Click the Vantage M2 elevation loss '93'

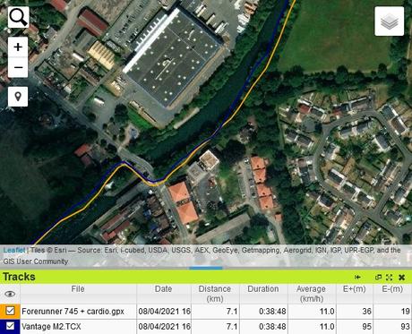405,327
